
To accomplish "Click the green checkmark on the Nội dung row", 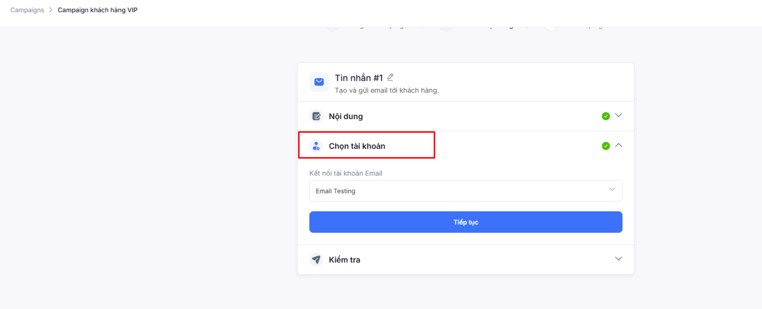I will [605, 116].
